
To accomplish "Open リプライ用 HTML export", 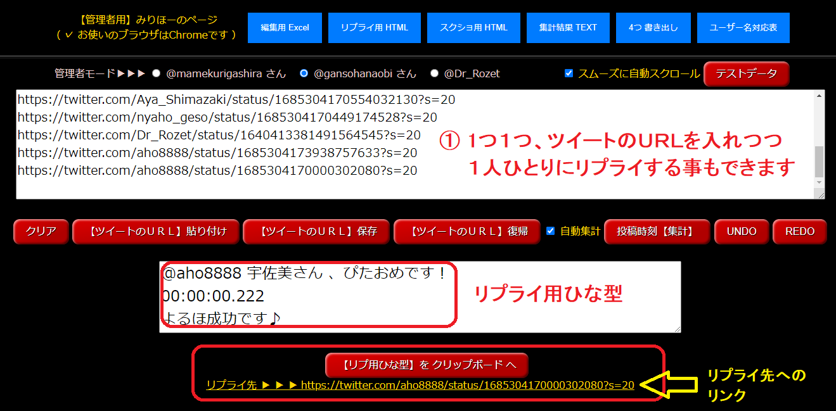I will click(x=374, y=28).
